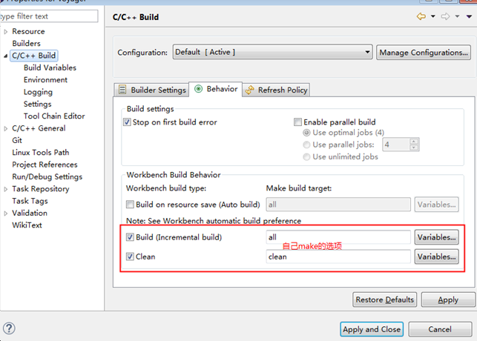Select Use parallel jobs radio
The width and height of the screenshot is (477, 341).
(x=306, y=145)
